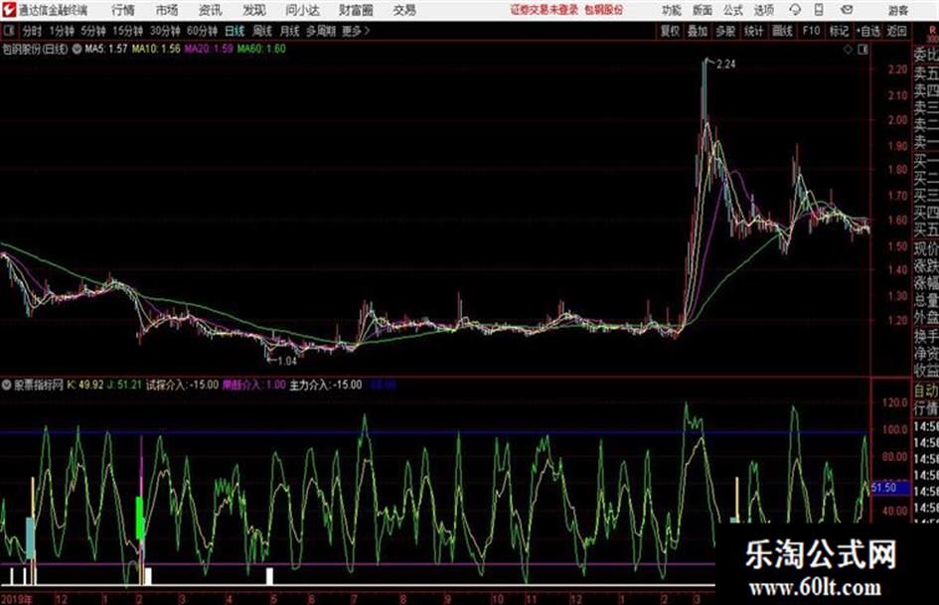Click the 自动 label in the right panel
939x605 pixels.
[926, 391]
